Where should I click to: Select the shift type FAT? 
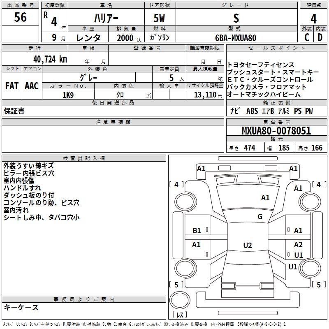click(x=12, y=86)
